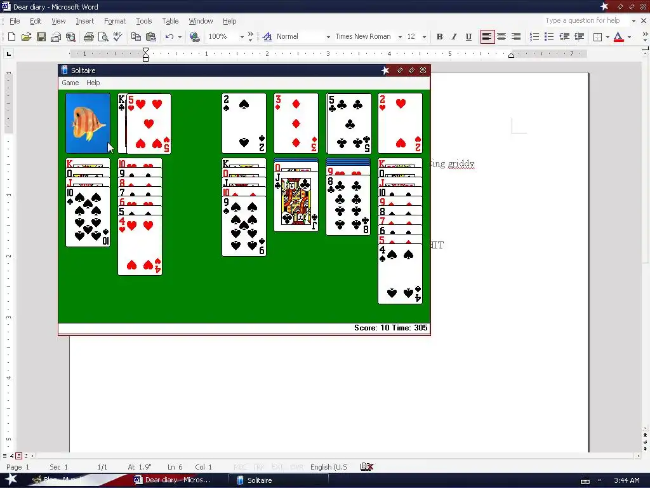Switch to Normal view icon at bottom left
Viewport: 650px width, 488px height.
point(5,456)
